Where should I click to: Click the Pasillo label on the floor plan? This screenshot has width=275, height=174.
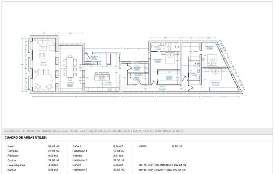click(163, 87)
